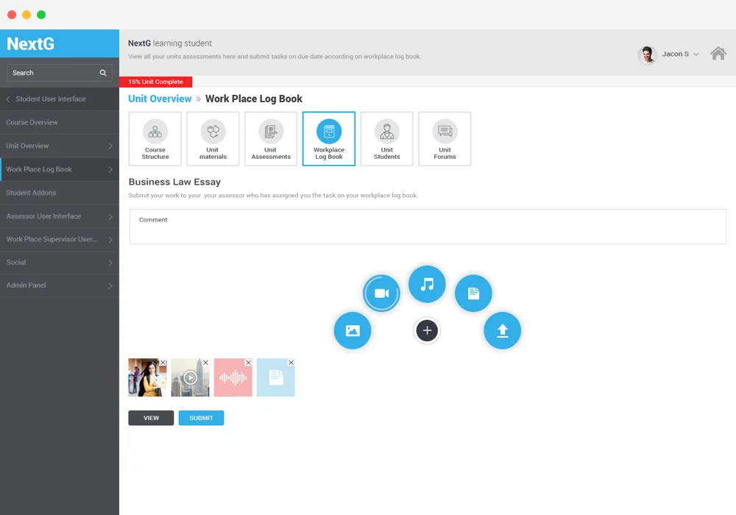
Task: Upload a file using the upload arrow icon
Action: pyautogui.click(x=502, y=330)
